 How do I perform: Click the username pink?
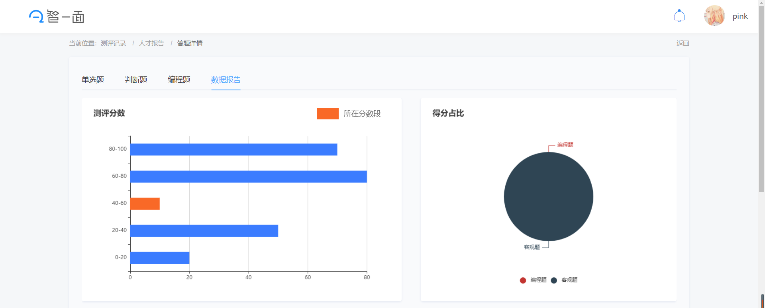coord(740,16)
